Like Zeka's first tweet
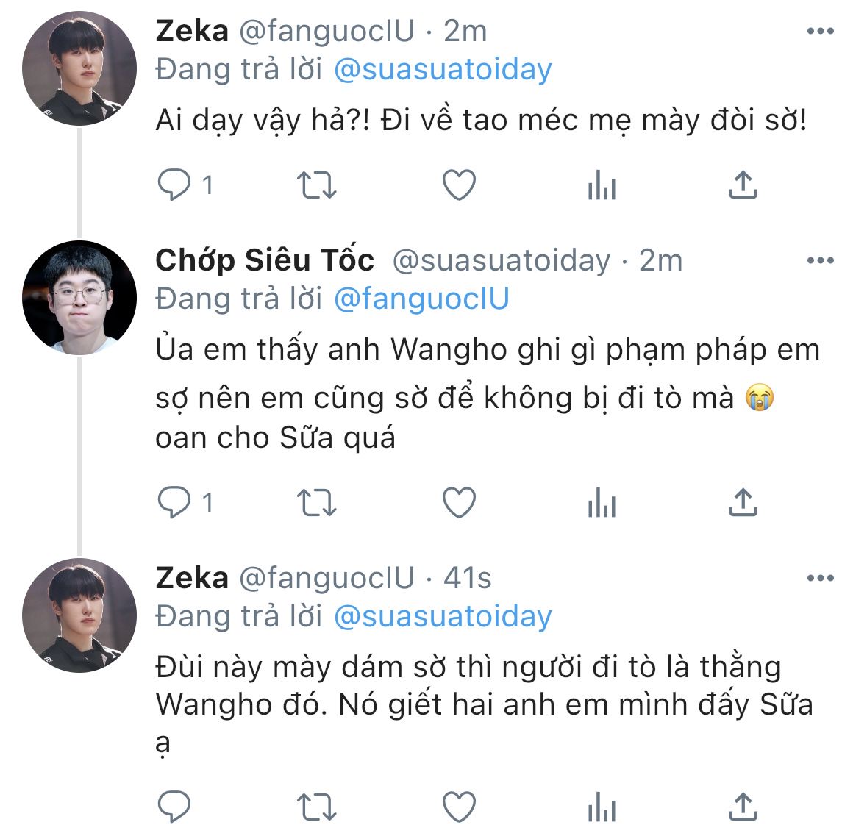This screenshot has height=836, width=867. (459, 185)
